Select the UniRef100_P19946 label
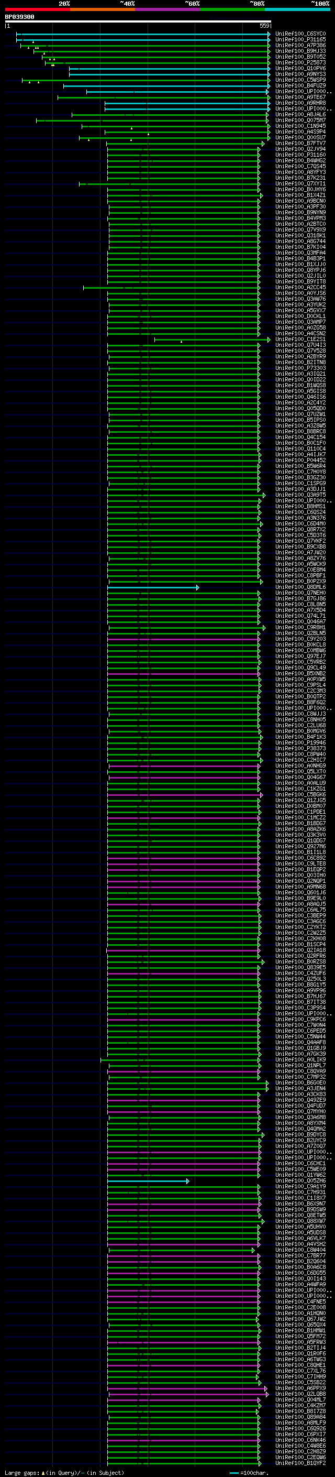Screen dimensions: 335x1477 300,743
